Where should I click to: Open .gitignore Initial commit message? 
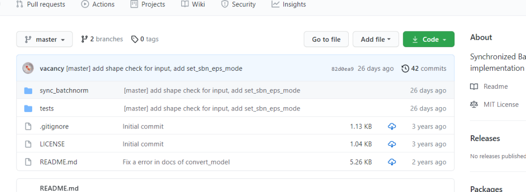(x=143, y=127)
